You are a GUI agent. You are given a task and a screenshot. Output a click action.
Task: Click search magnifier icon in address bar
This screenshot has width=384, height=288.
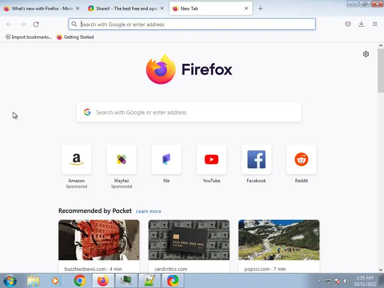coord(74,24)
